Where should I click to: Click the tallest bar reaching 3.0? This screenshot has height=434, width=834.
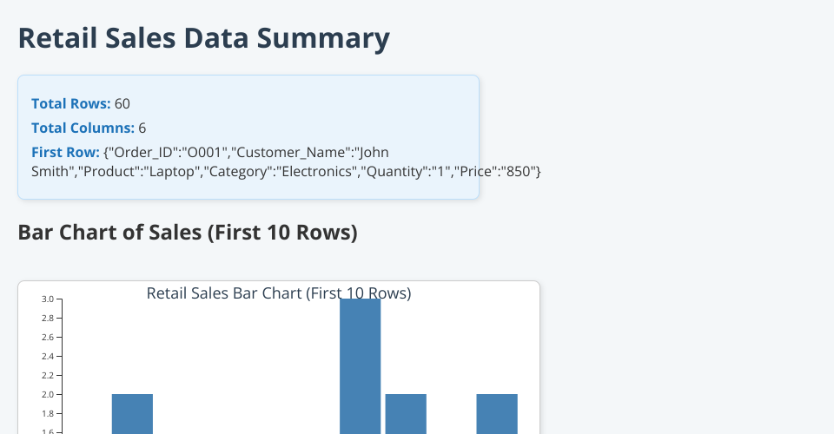pyautogui.click(x=360, y=365)
